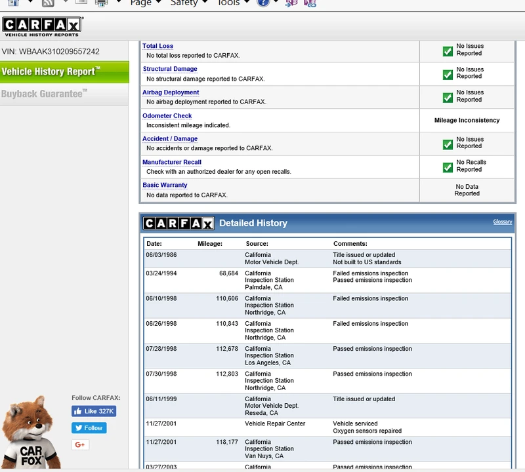Open the Basic Warranty link

pyautogui.click(x=165, y=185)
